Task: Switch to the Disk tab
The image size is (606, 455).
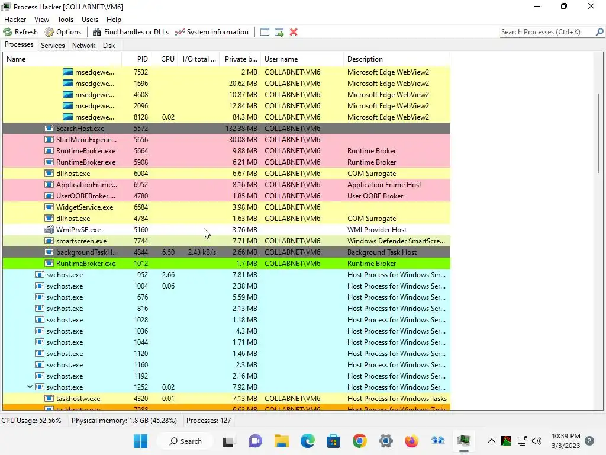Action: (x=109, y=46)
